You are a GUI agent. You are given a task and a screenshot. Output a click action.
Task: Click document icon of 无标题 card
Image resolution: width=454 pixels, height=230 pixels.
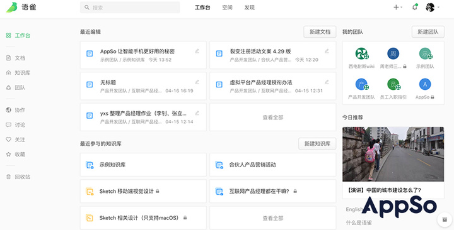tap(90, 85)
